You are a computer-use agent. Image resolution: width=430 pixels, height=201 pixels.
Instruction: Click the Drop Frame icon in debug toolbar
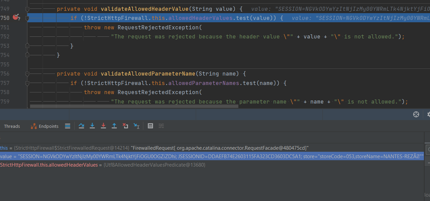point(125,125)
